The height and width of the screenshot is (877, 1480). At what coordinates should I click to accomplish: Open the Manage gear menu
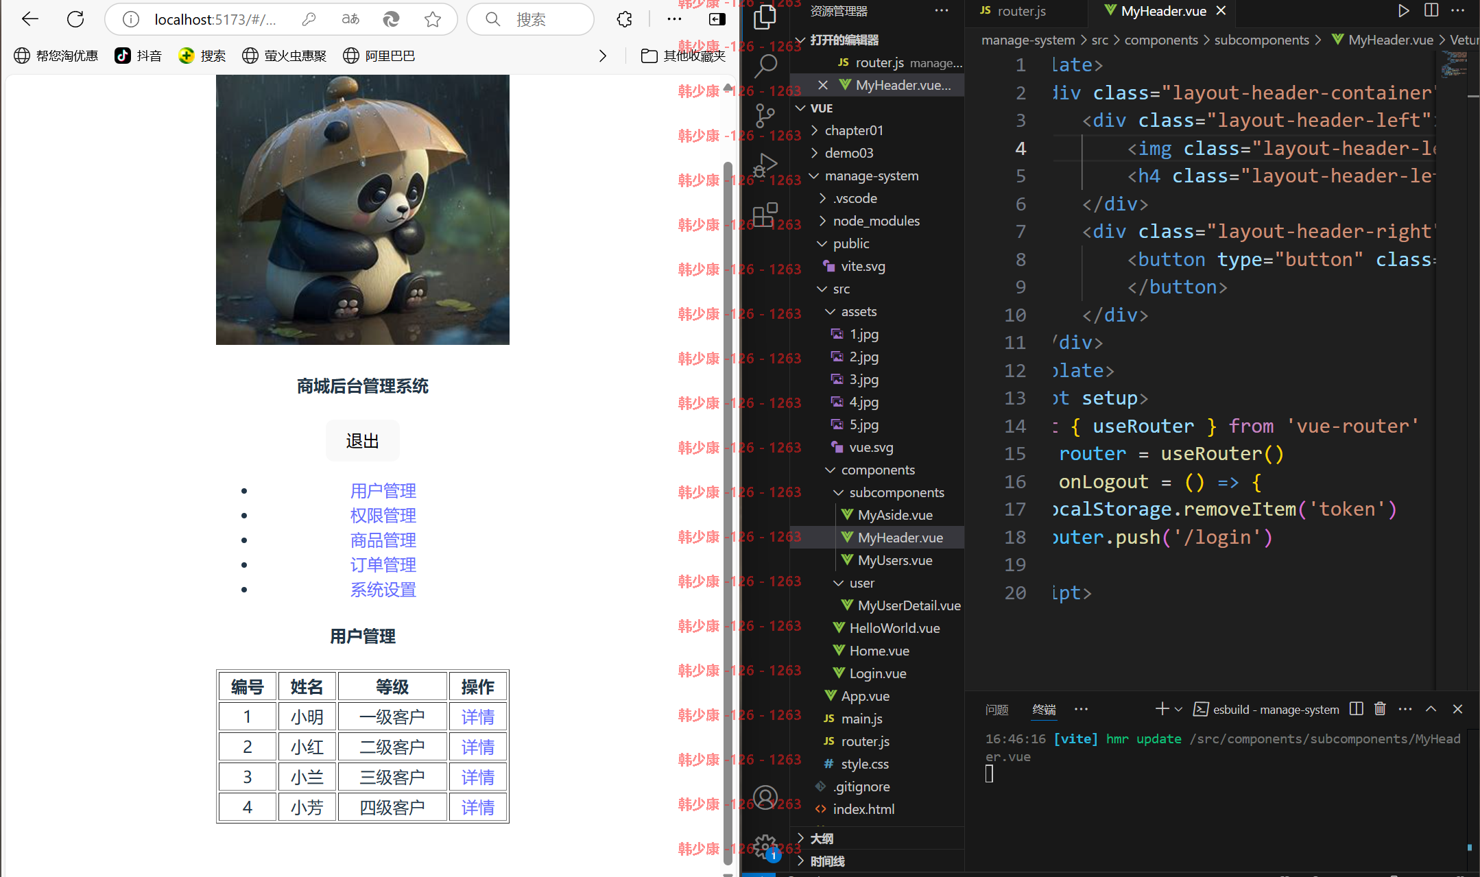pos(765,847)
